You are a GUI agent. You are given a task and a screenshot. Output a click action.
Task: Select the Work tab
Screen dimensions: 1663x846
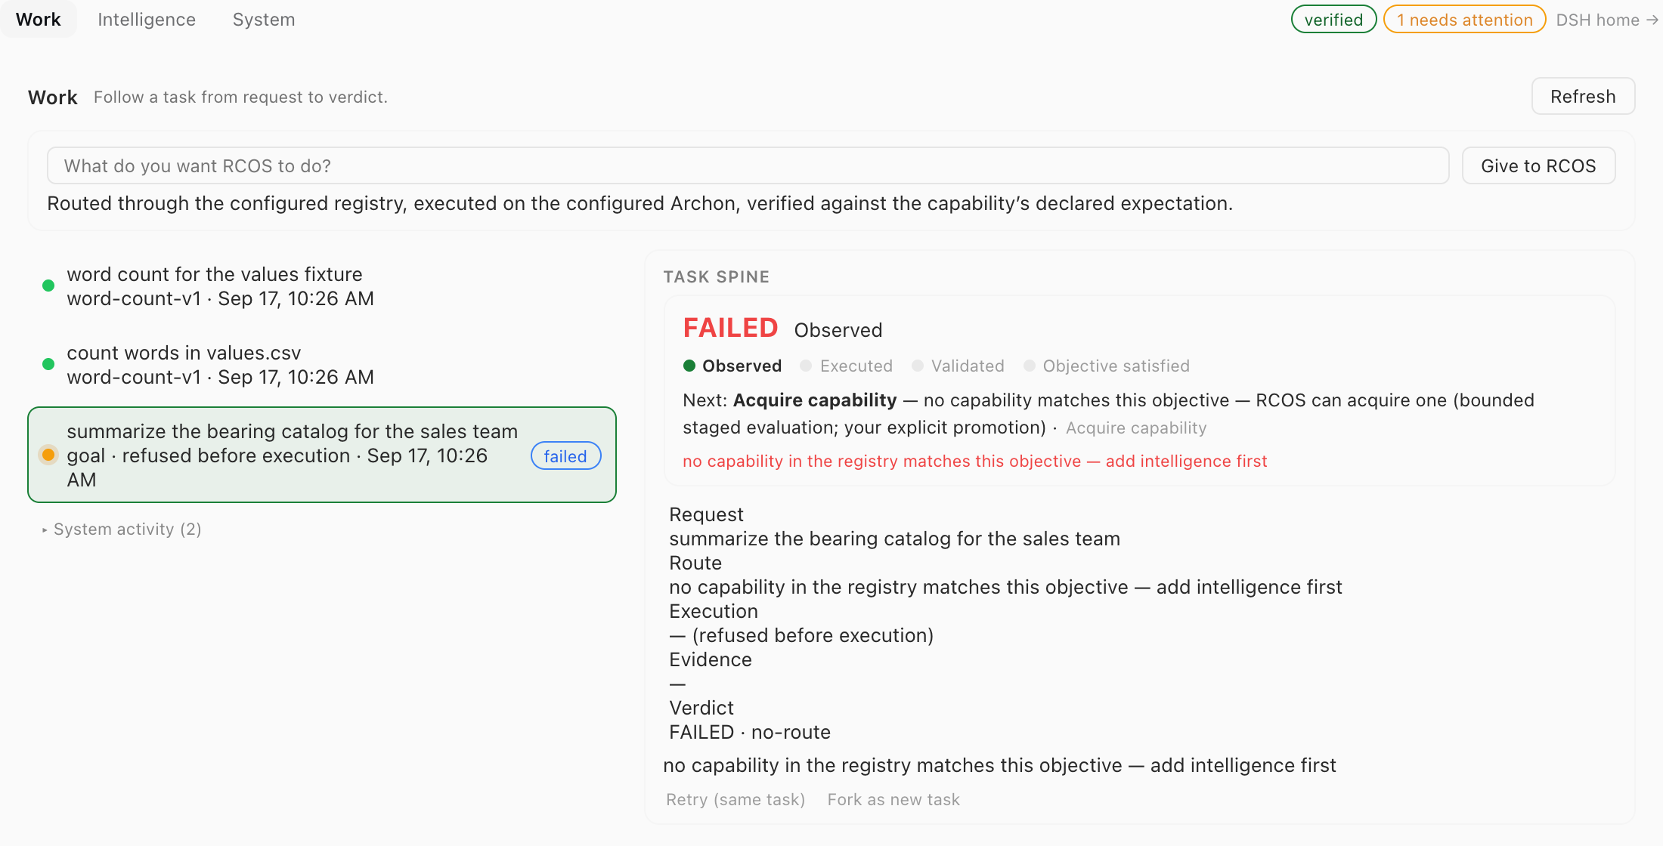tap(39, 20)
